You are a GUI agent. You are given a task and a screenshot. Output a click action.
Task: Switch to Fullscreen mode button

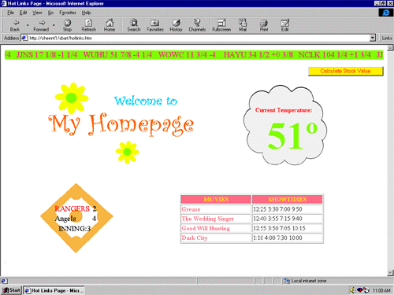tap(221, 25)
